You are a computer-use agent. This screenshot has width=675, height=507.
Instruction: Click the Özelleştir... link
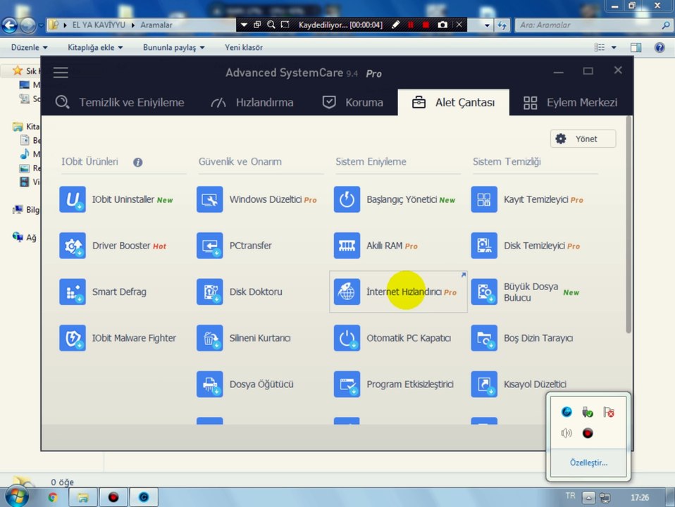pos(588,463)
